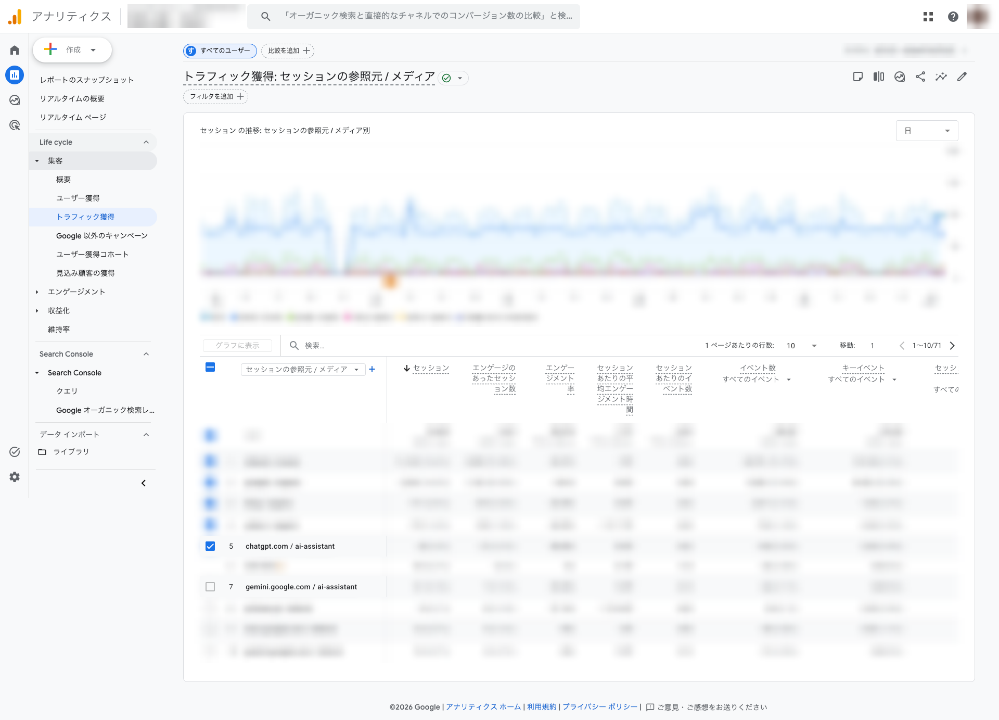
Task: Open リアルタイム ページ
Action: (73, 117)
